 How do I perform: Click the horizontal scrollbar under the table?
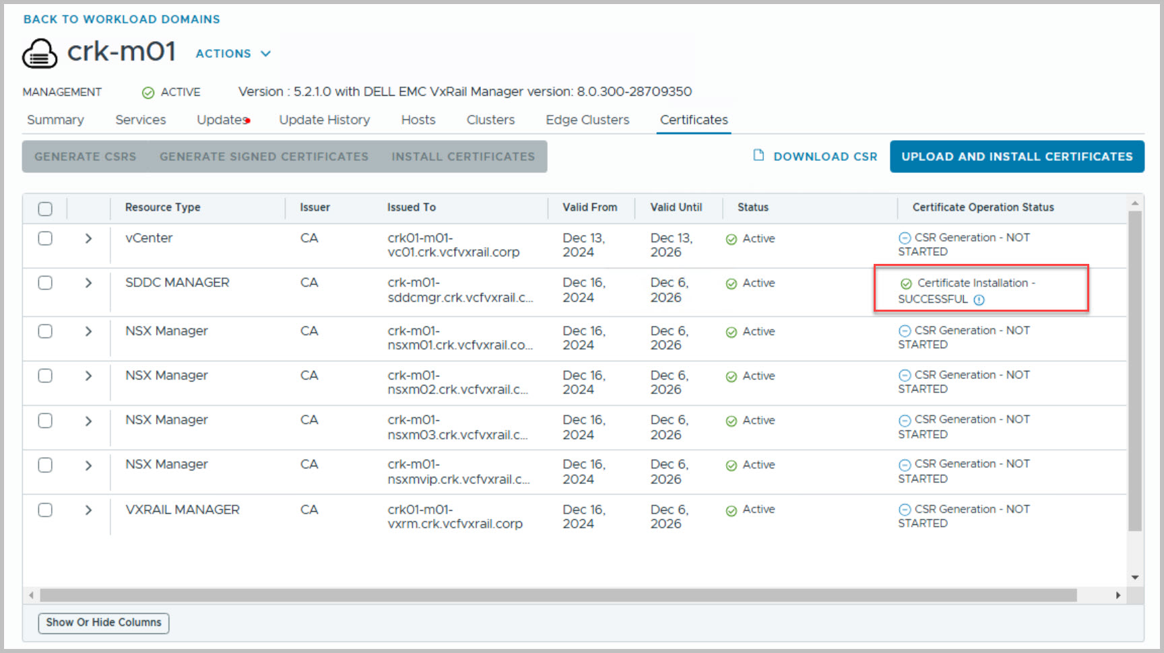pos(558,595)
